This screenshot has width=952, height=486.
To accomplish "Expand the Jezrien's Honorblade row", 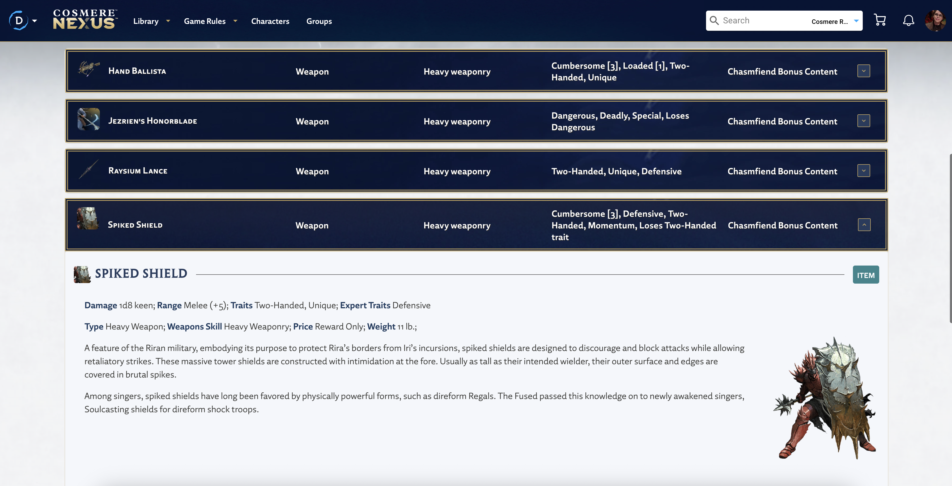I will tap(864, 121).
